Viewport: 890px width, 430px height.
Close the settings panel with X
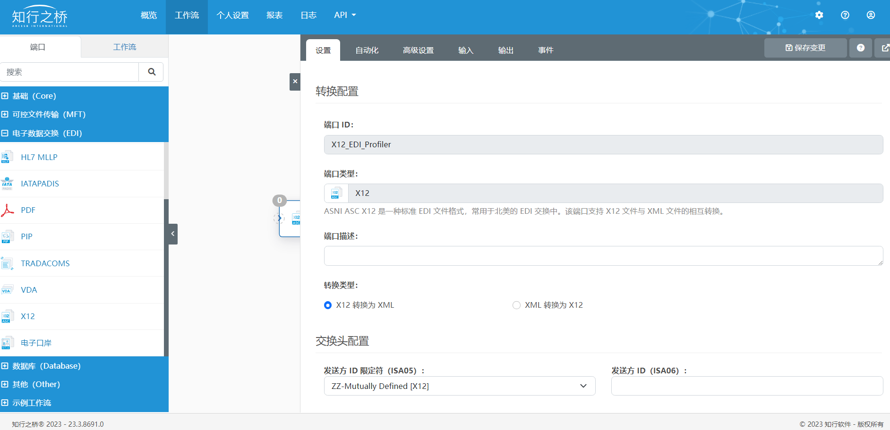[x=295, y=82]
